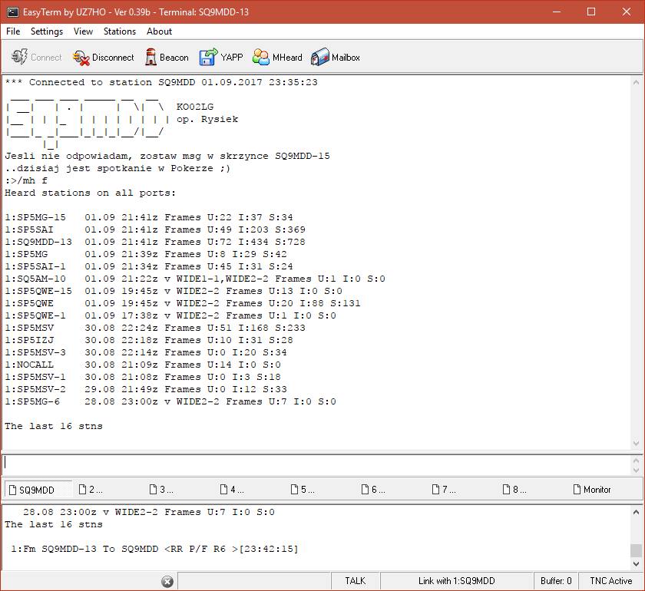
Task: Open the File menu
Action: [13, 31]
